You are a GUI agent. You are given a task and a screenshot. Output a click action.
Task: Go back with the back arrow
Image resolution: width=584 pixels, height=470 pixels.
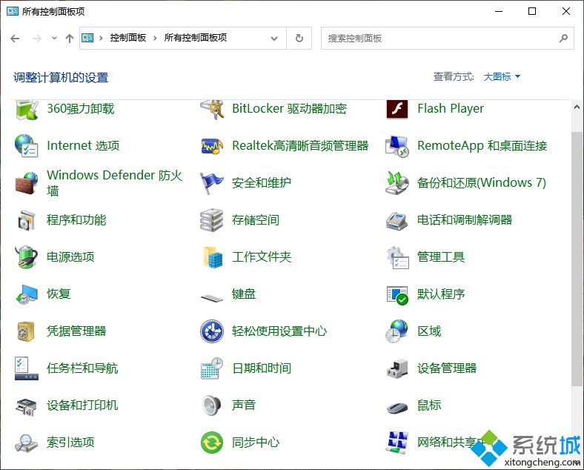(15, 38)
